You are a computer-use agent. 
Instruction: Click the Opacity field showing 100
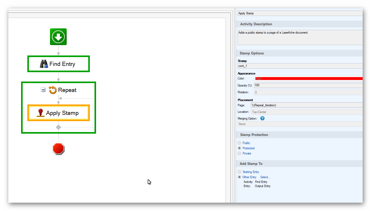click(x=308, y=85)
